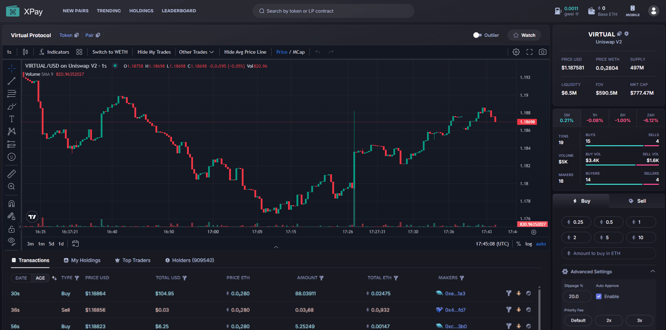This screenshot has width=666, height=330.
Task: Toggle stay in drawing mode
Action: (12, 216)
